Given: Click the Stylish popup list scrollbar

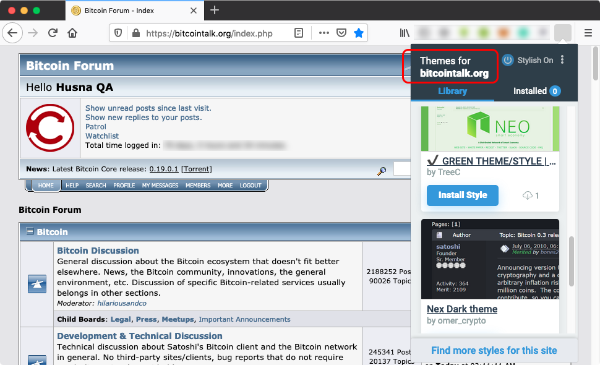Looking at the screenshot, I should 572,261.
